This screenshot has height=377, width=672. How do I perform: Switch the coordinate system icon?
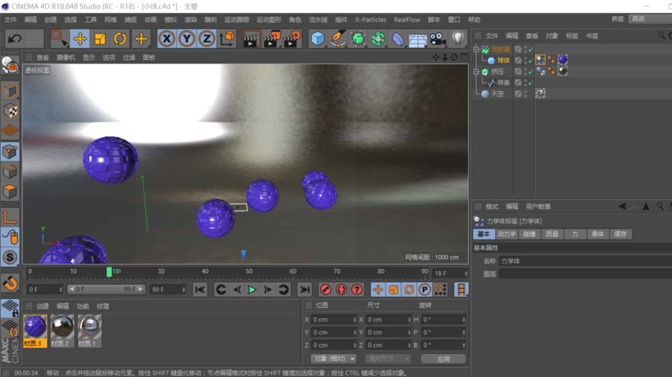click(x=227, y=39)
